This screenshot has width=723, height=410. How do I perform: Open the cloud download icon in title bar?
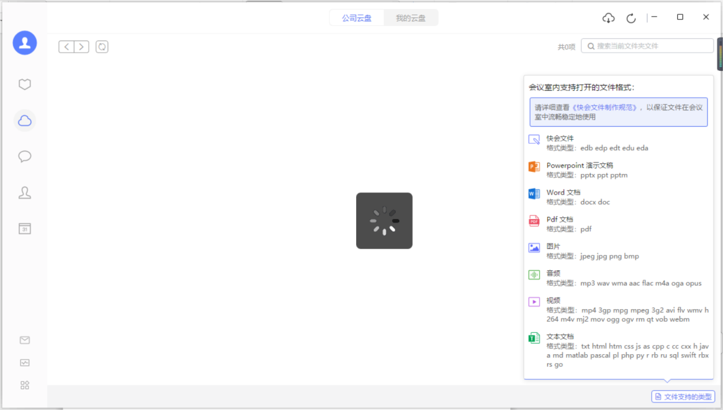tap(608, 18)
